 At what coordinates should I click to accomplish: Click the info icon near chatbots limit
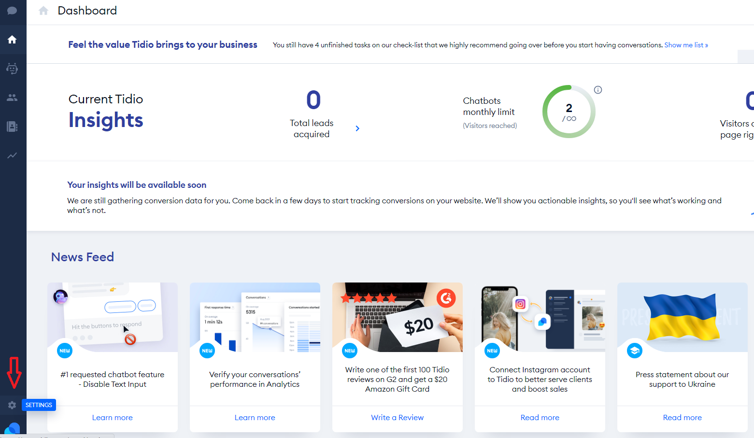tap(598, 90)
